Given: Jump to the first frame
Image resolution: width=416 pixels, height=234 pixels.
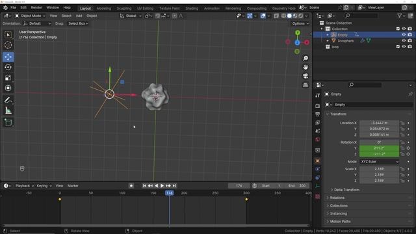Looking at the screenshot, I should point(144,186).
